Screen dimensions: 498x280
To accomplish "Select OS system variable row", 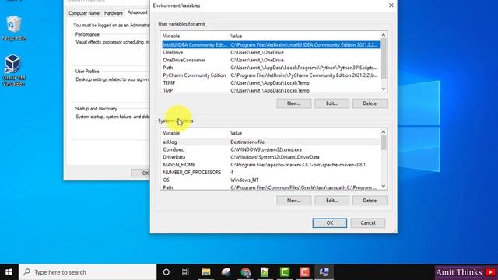I will click(x=271, y=180).
